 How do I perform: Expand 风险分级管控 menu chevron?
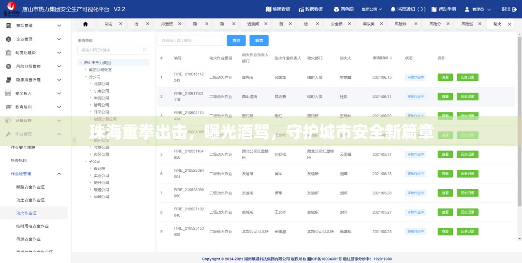pos(59,66)
